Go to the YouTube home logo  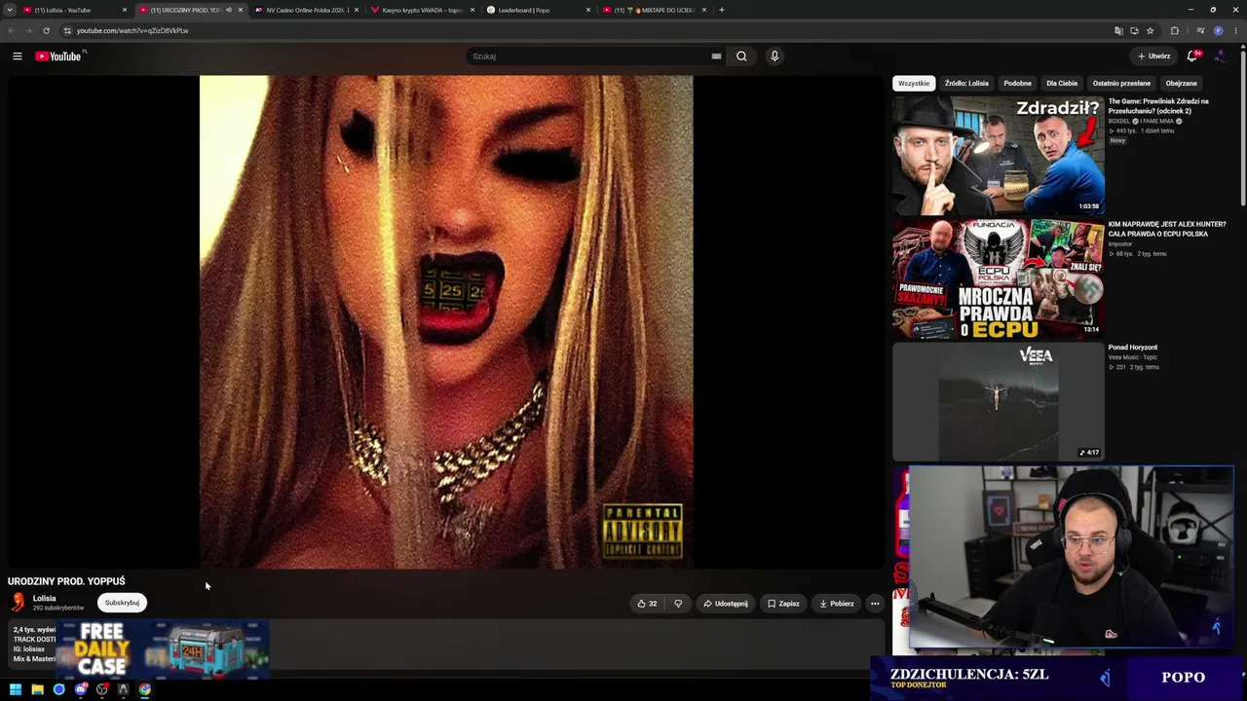(x=60, y=56)
